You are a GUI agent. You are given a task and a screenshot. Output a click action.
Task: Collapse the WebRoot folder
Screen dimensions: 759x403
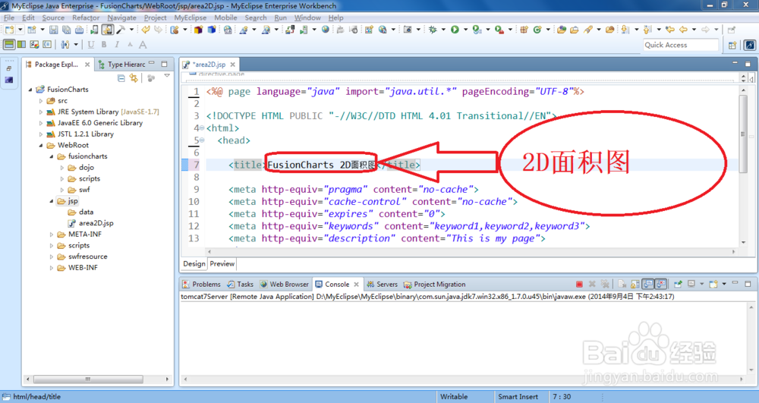41,145
